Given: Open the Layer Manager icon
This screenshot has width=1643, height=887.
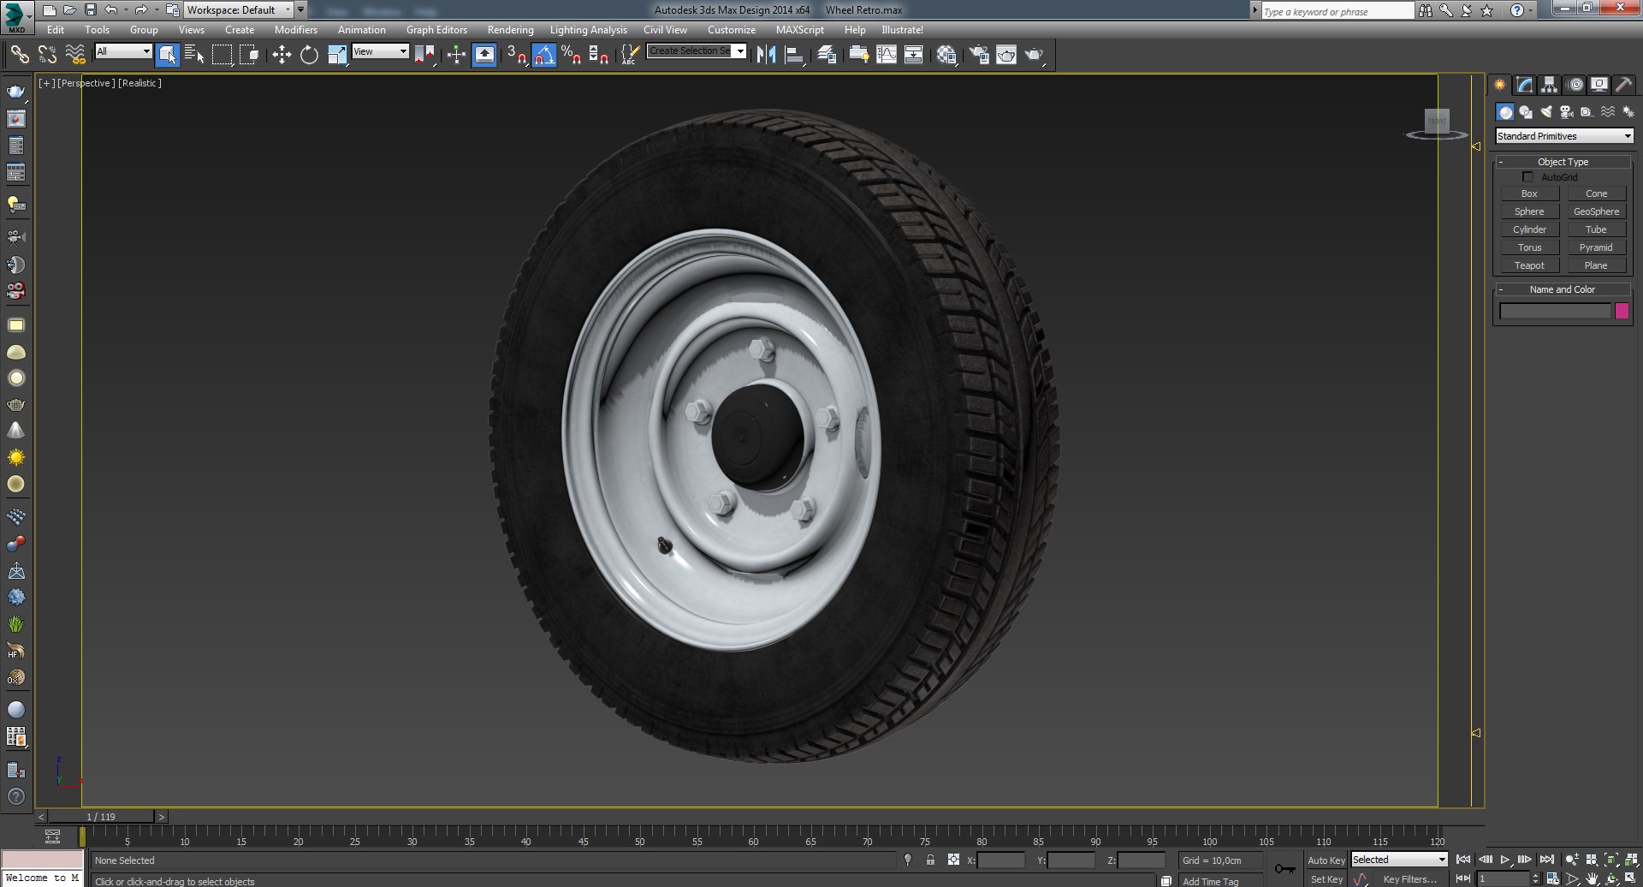Looking at the screenshot, I should (x=827, y=55).
